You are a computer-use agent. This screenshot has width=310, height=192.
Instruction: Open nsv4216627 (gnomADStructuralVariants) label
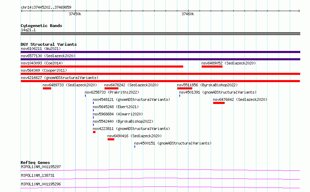pyautogui.click(x=60, y=78)
